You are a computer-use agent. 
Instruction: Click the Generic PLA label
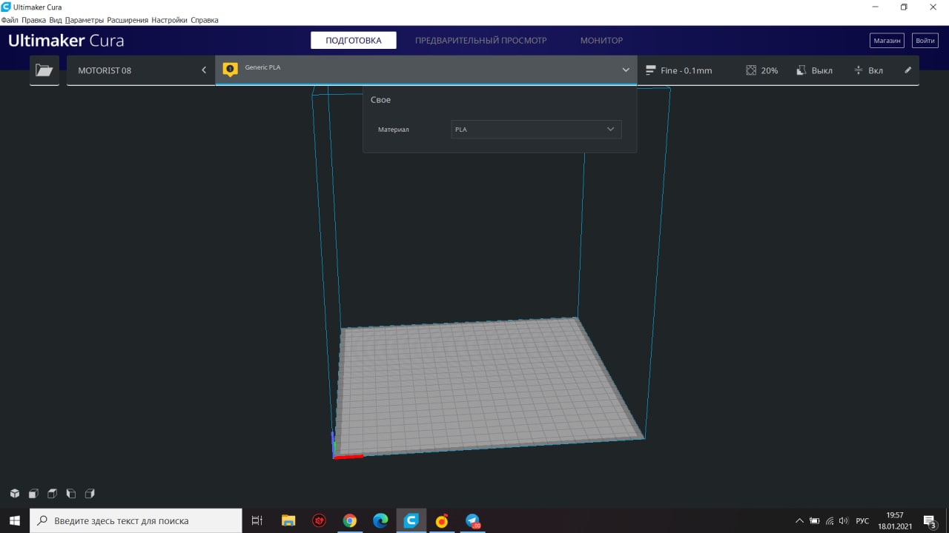coord(262,67)
